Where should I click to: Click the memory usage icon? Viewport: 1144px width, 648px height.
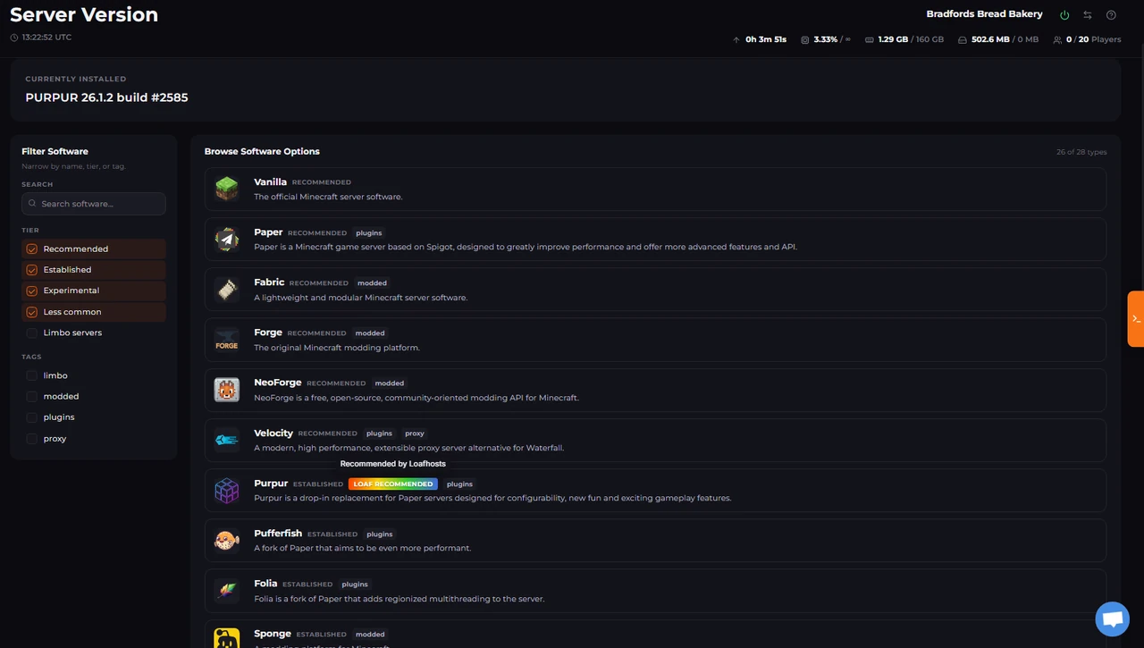pos(870,39)
